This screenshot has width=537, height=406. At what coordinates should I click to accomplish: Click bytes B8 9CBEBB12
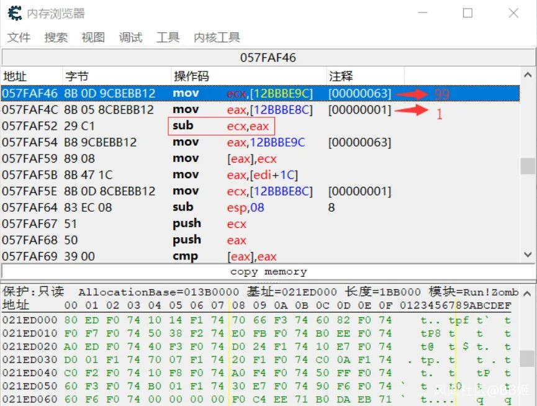pyautogui.click(x=101, y=142)
